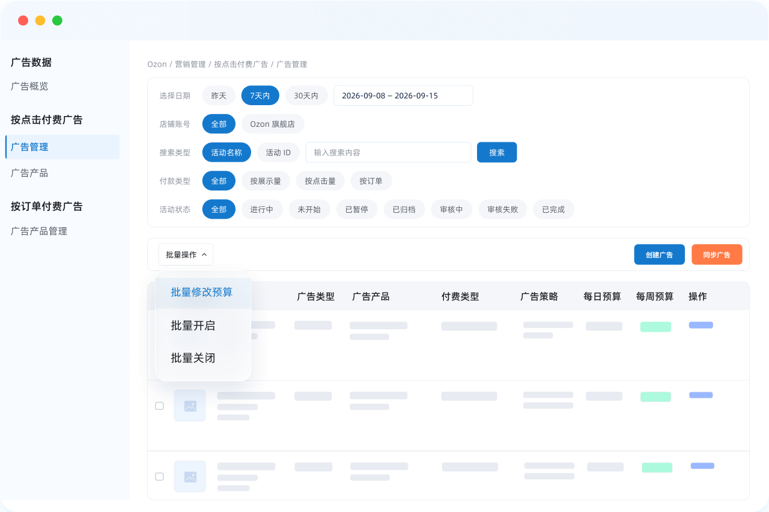Open the date range field 2026-09-08 – 2026-09-15

[403, 96]
